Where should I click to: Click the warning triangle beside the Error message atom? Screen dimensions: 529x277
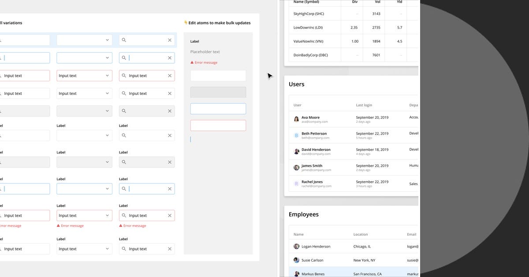coord(191,62)
